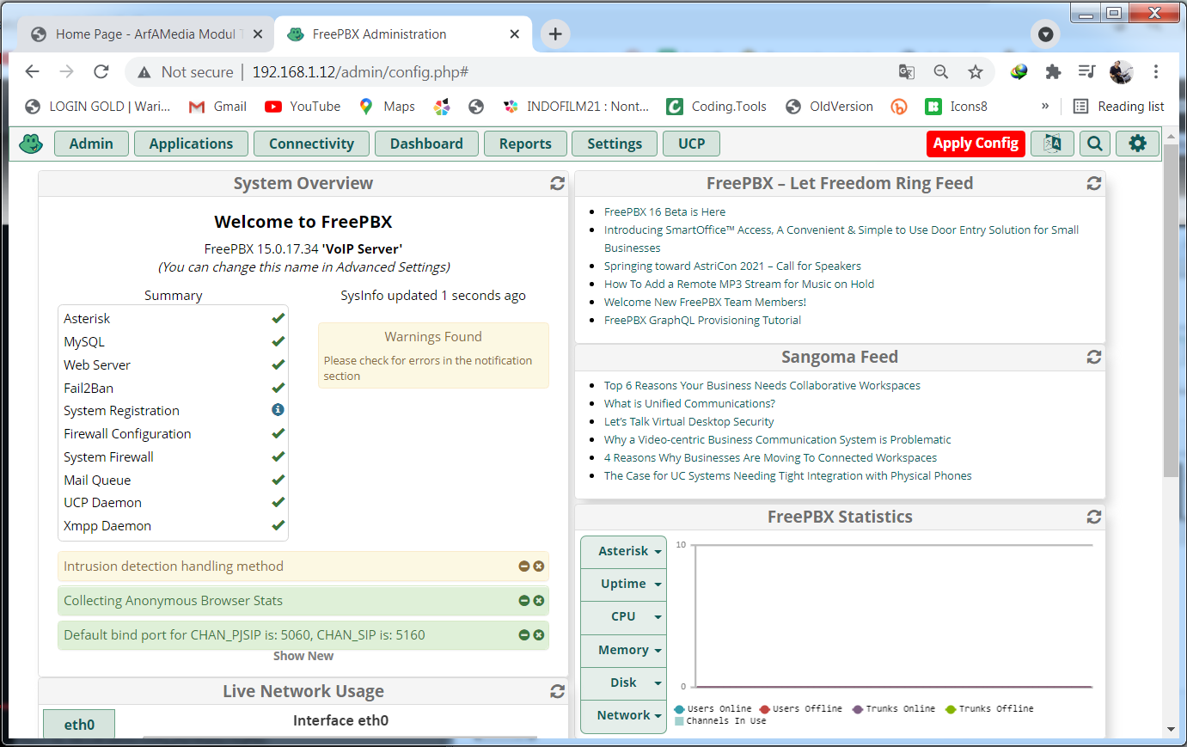Open the settings gear icon in FreePBX

[1138, 144]
